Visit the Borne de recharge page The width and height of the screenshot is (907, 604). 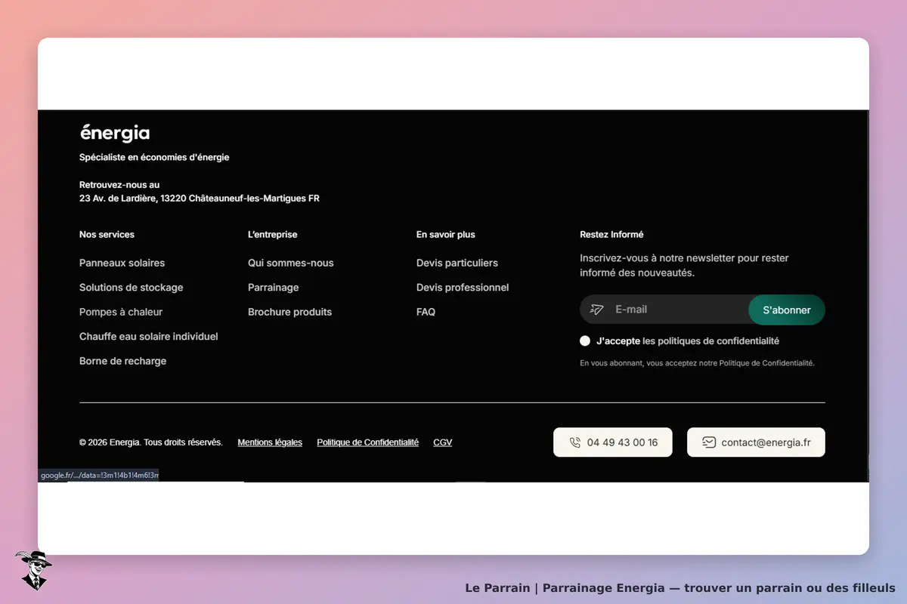pyautogui.click(x=122, y=361)
